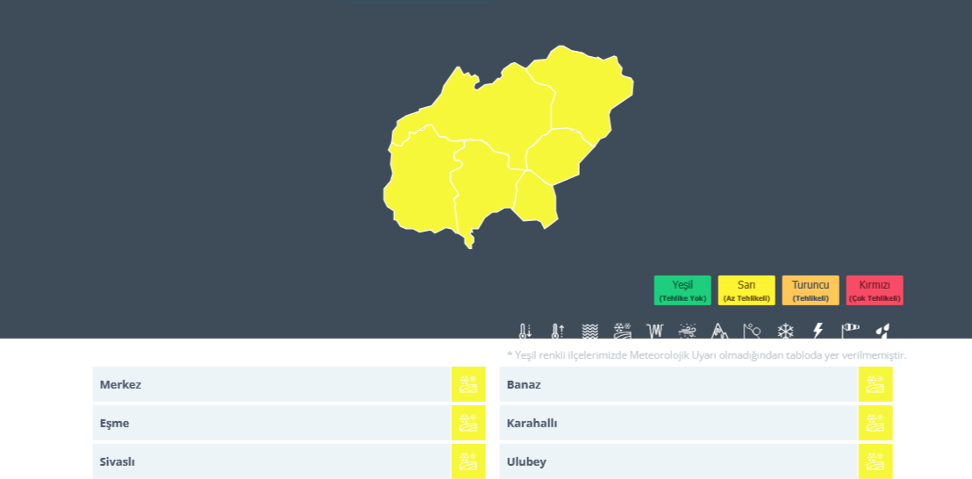
Task: Click the small southeastern Karahallı district on map
Action: [536, 199]
